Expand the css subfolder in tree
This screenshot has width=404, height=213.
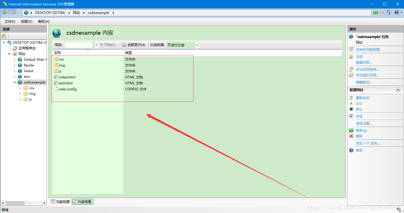click(x=20, y=88)
